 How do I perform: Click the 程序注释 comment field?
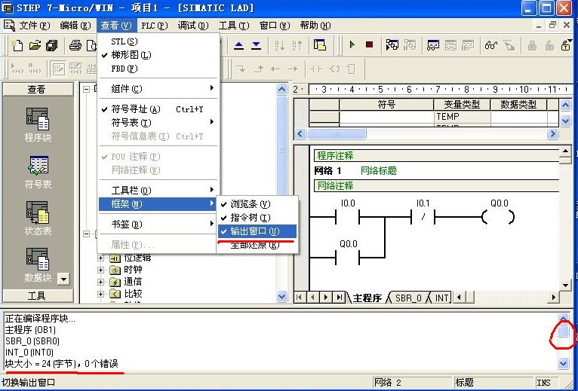[x=436, y=155]
